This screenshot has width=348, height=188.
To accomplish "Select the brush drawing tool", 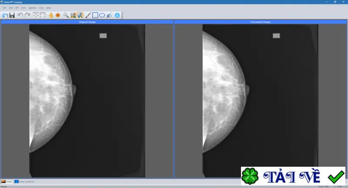I will tap(88, 15).
